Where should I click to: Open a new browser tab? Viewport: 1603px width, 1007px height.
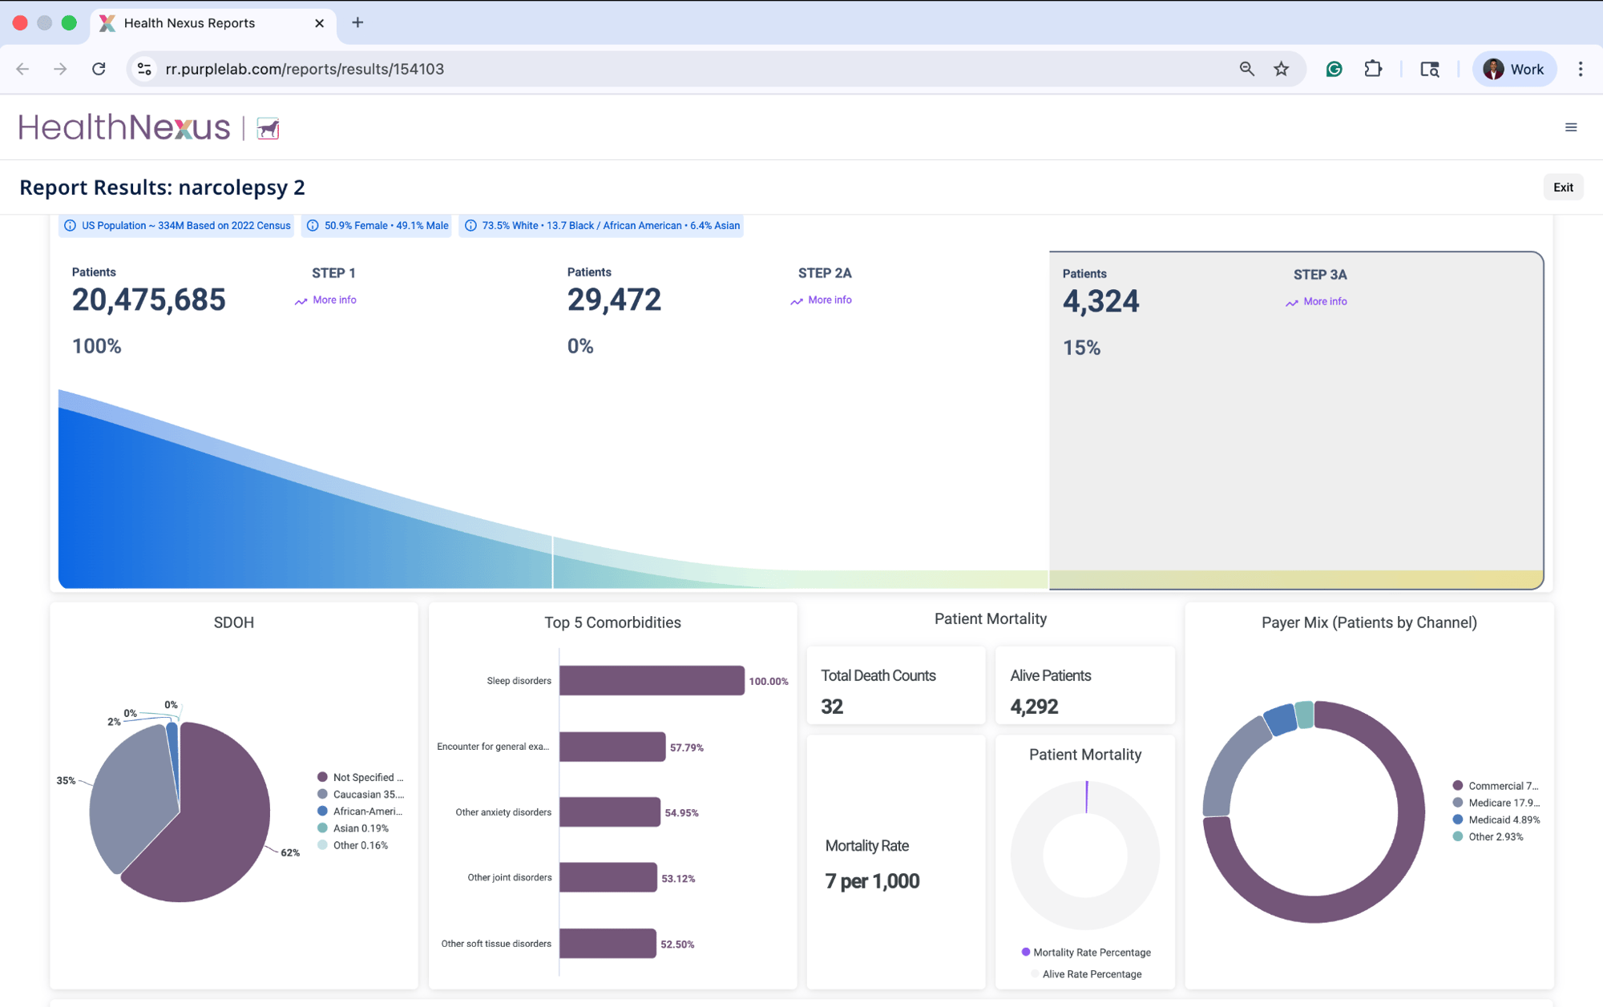pos(357,23)
